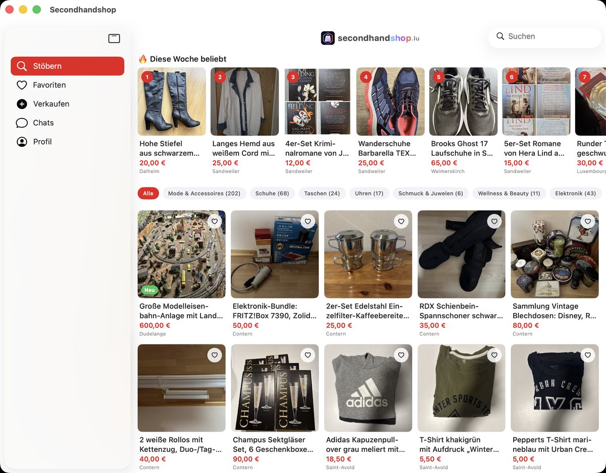Click the secondhandshop.lu logo icon
606x473 pixels.
tap(328, 38)
